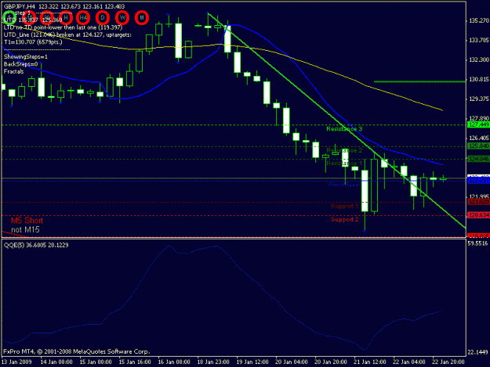Click the red-circled H timeframe indicator
Viewport: 490px width, 367px height.
pyautogui.click(x=66, y=17)
